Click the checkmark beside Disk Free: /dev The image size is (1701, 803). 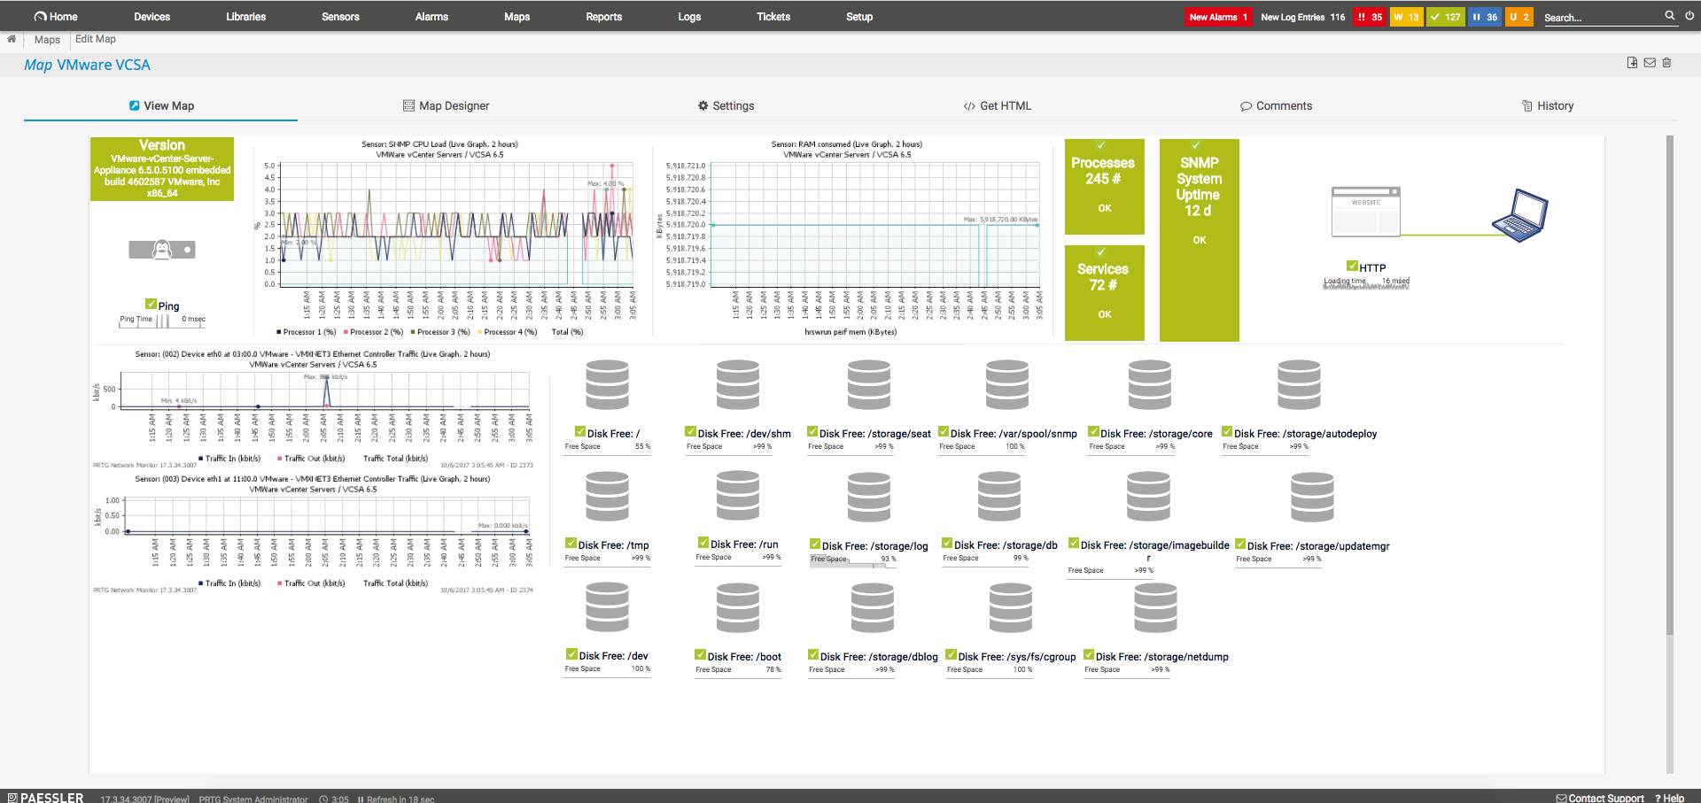(572, 654)
